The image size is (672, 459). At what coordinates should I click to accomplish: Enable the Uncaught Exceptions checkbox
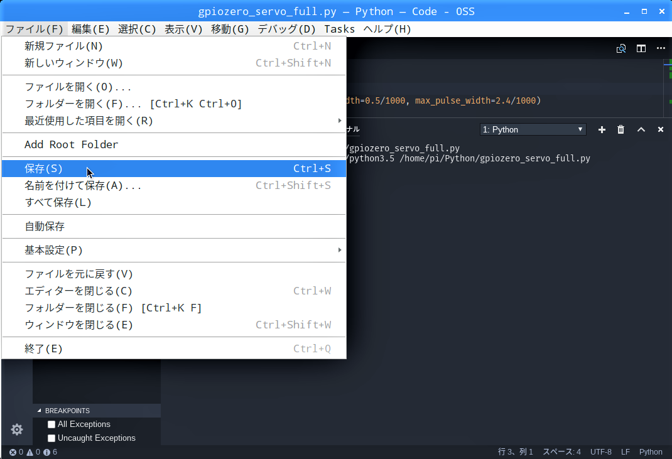(x=51, y=438)
